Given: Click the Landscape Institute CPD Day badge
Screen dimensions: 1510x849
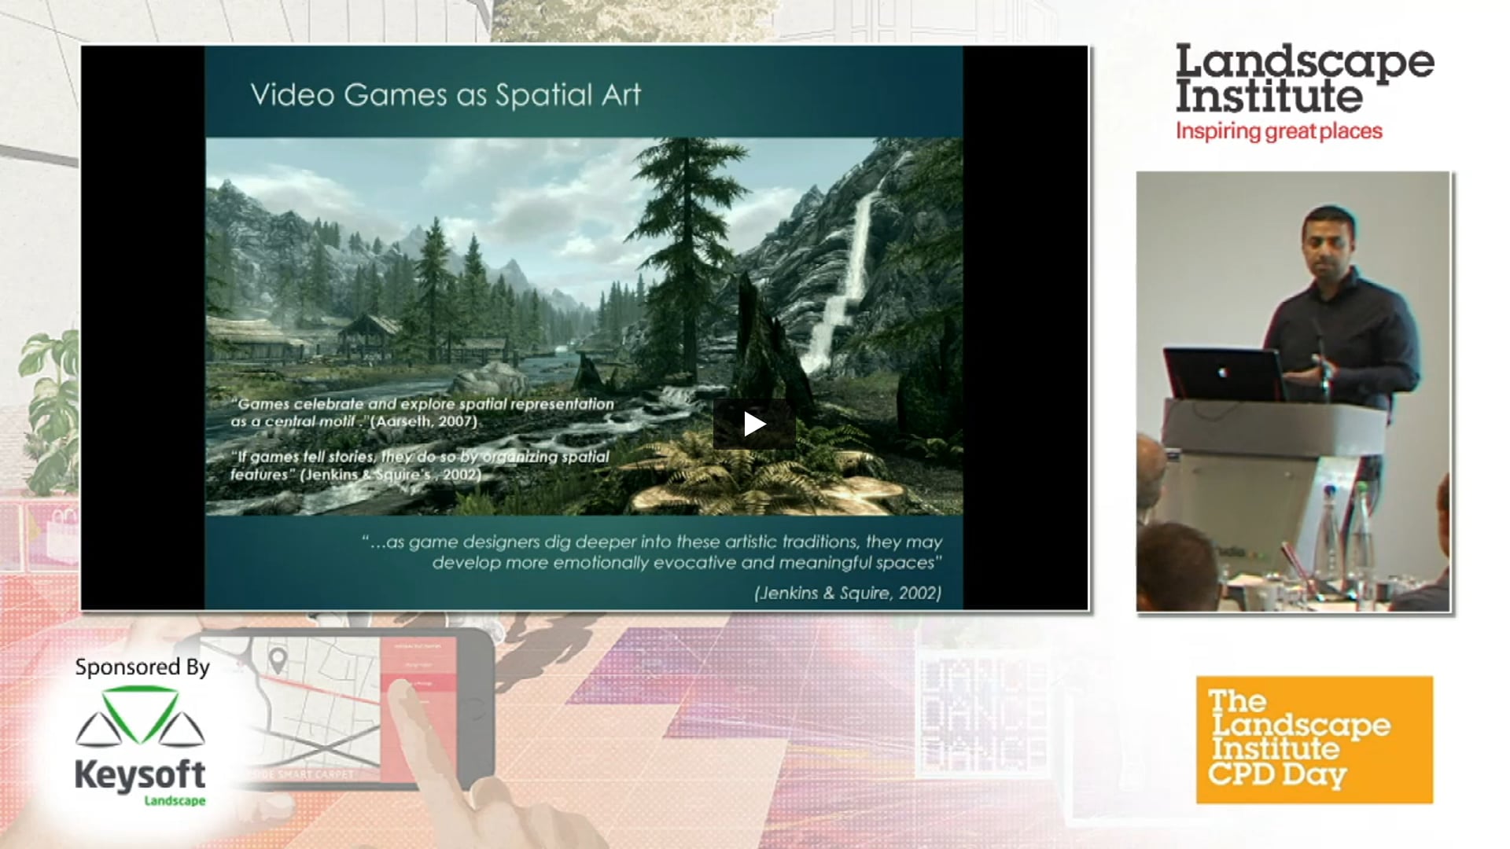Looking at the screenshot, I should [1314, 739].
